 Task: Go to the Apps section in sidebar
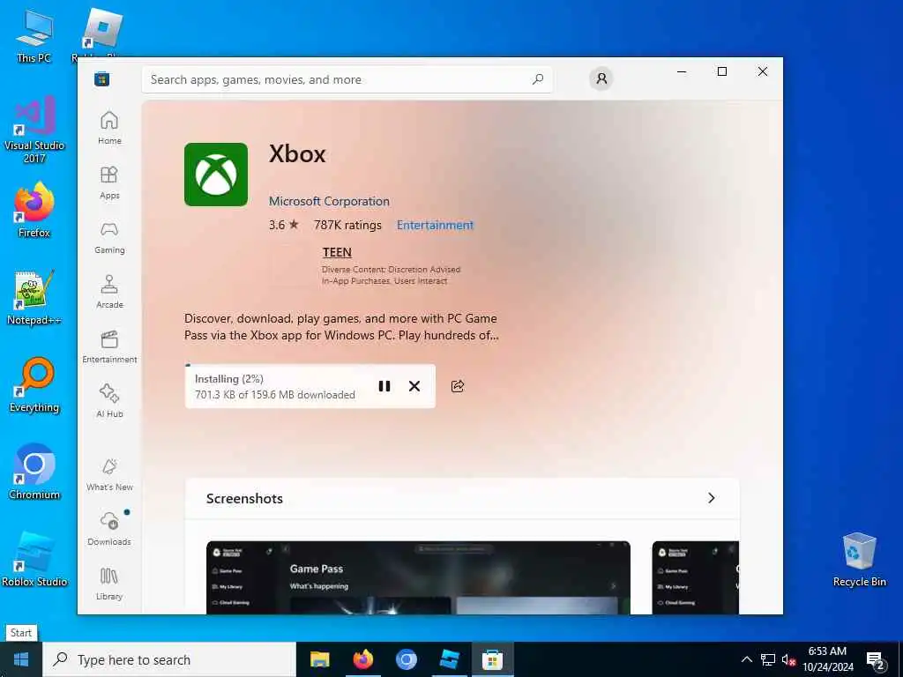(109, 182)
